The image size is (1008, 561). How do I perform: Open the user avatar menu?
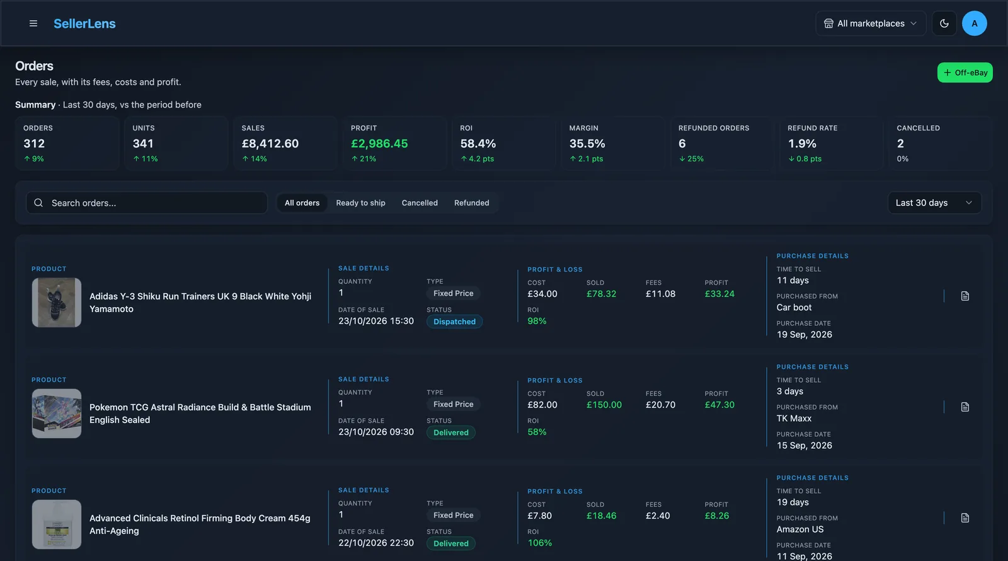[x=974, y=23]
